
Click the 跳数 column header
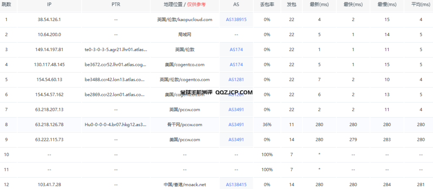[6, 4]
